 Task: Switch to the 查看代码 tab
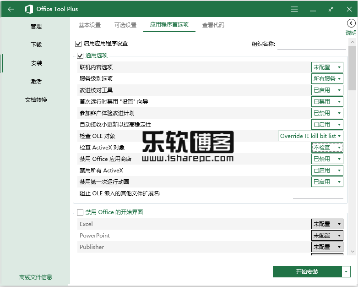point(213,25)
